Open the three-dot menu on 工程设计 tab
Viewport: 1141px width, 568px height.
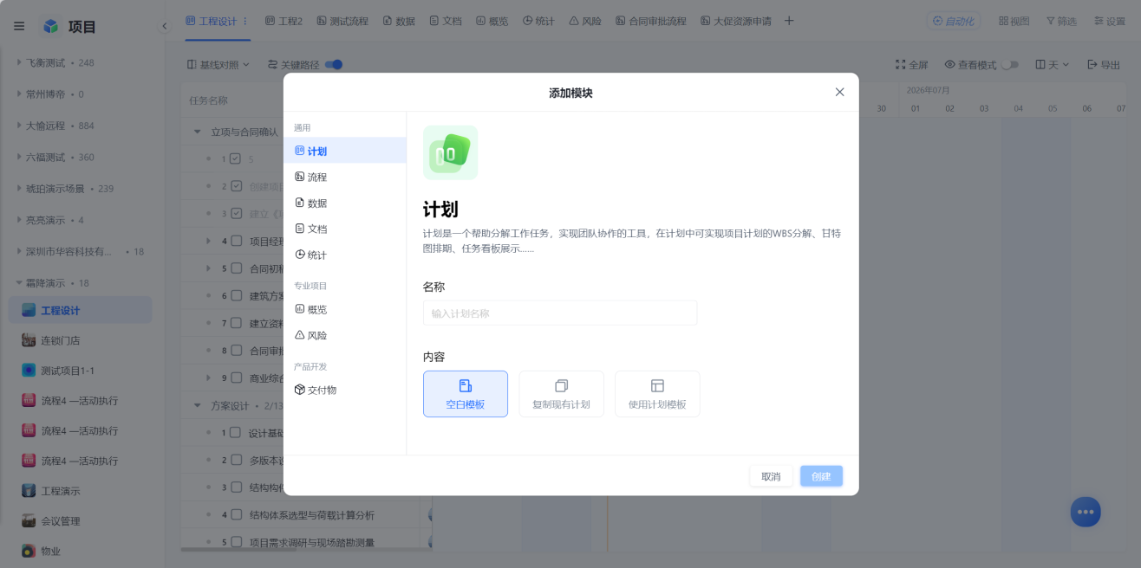coord(245,21)
